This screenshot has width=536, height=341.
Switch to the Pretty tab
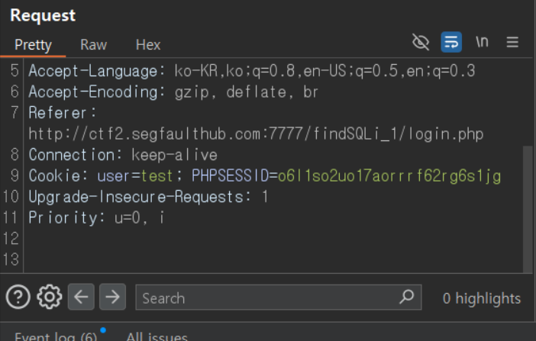pyautogui.click(x=33, y=45)
